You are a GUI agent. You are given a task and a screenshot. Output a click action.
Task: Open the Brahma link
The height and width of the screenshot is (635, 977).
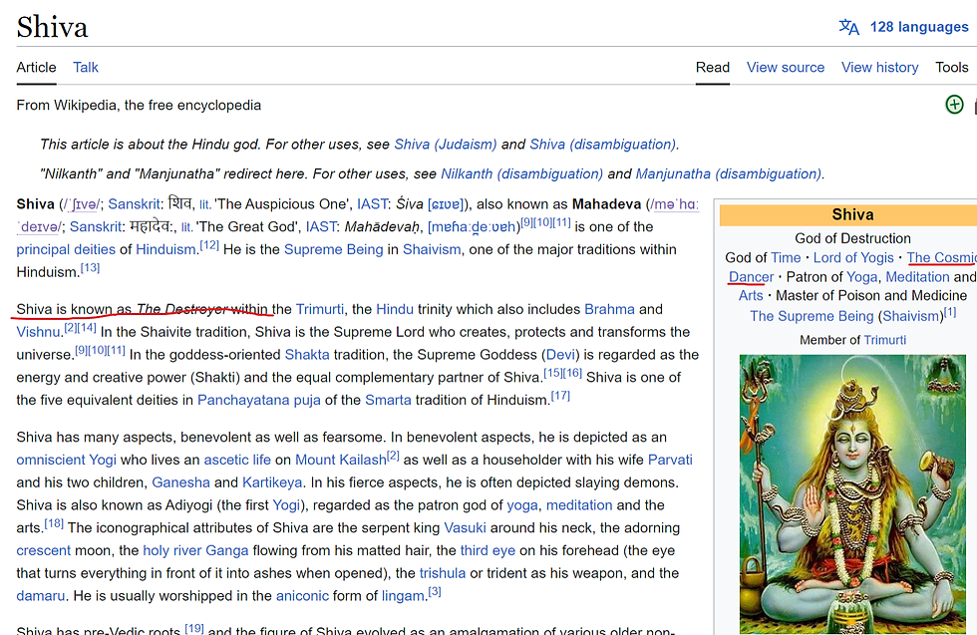click(x=609, y=310)
